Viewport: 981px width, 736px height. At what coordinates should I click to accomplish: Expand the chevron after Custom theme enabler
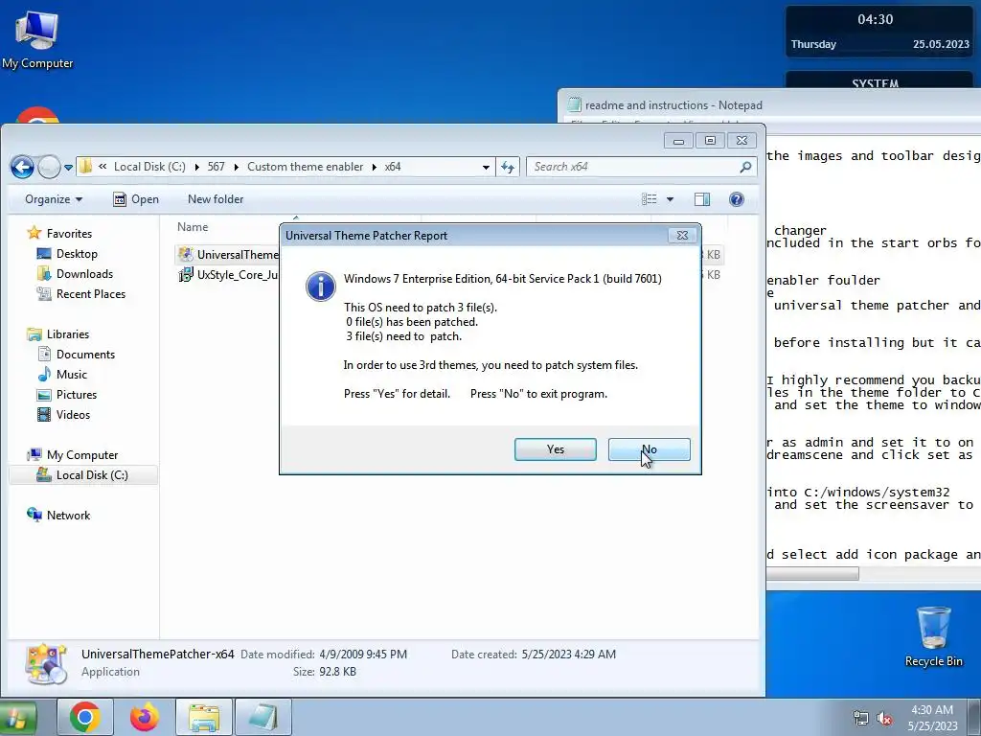click(x=375, y=167)
